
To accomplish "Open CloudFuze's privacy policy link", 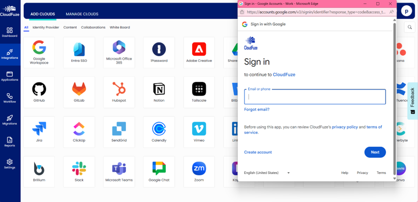I will tap(345, 127).
